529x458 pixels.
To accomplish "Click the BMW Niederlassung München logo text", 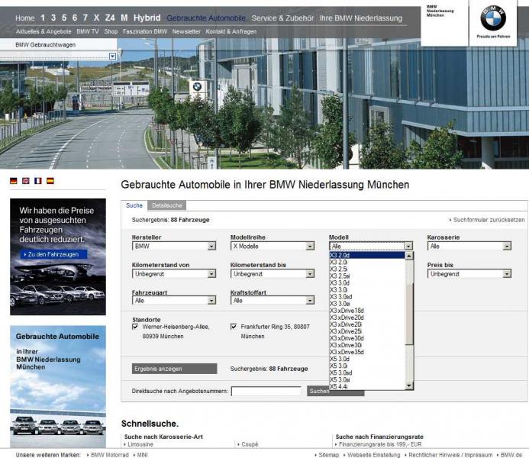I will point(440,11).
